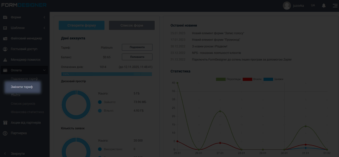Click the paid days progress bar
The width and height of the screenshot is (339, 157).
point(107,74)
